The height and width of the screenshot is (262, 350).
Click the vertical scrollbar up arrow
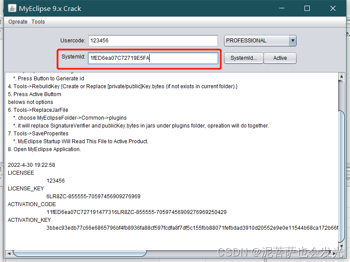pyautogui.click(x=341, y=76)
